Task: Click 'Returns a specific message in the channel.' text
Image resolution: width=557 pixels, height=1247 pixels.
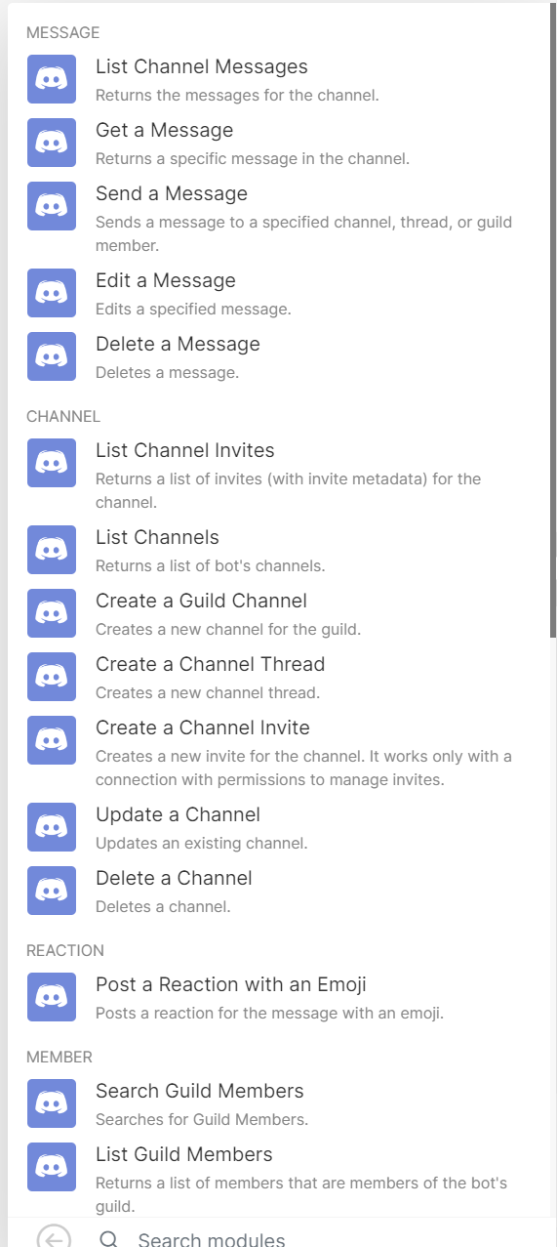Action: coord(252,158)
